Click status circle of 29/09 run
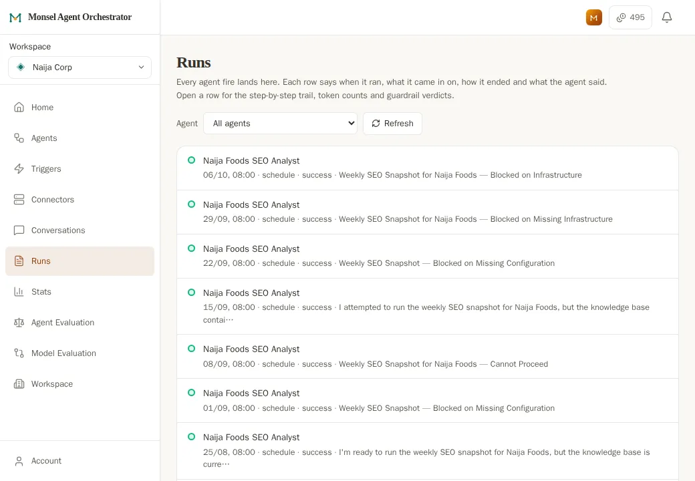The width and height of the screenshot is (695, 481). coord(192,204)
